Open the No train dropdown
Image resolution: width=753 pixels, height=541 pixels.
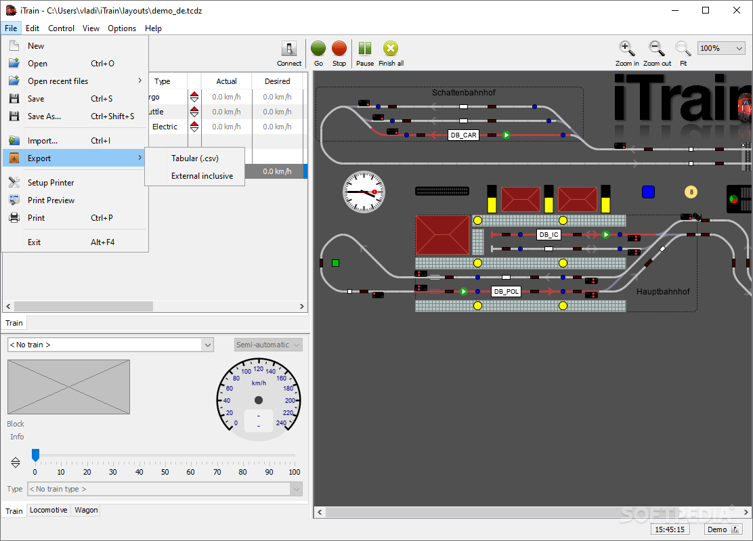click(x=110, y=345)
